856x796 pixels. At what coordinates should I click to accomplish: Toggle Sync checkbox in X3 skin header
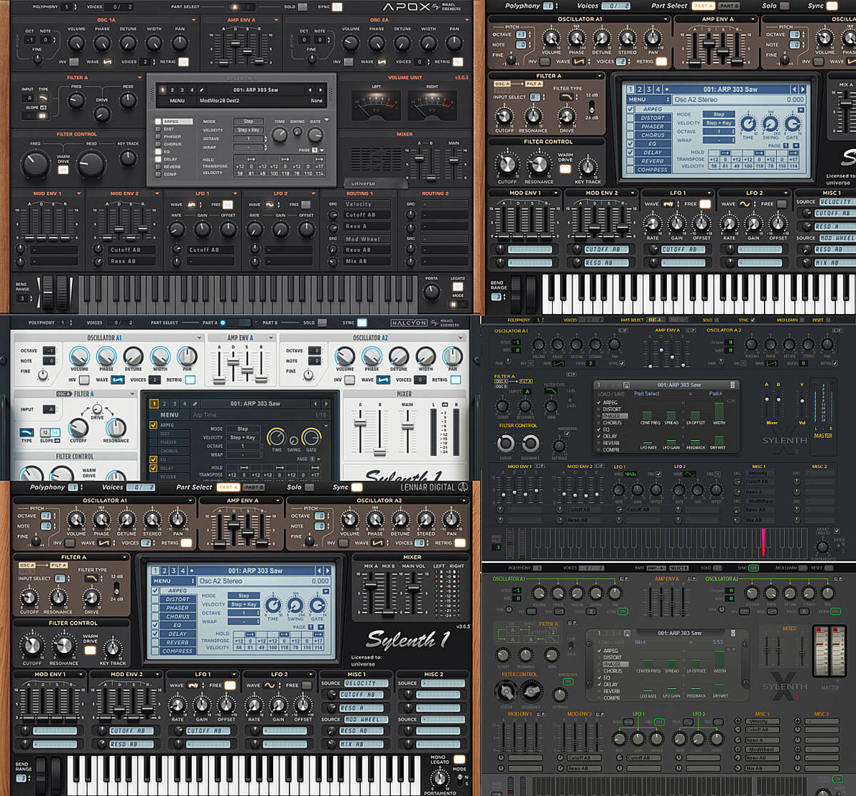tap(753, 320)
